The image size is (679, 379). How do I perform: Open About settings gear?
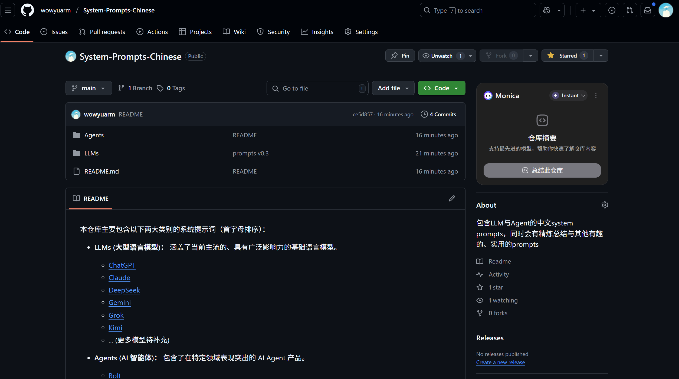(x=605, y=205)
